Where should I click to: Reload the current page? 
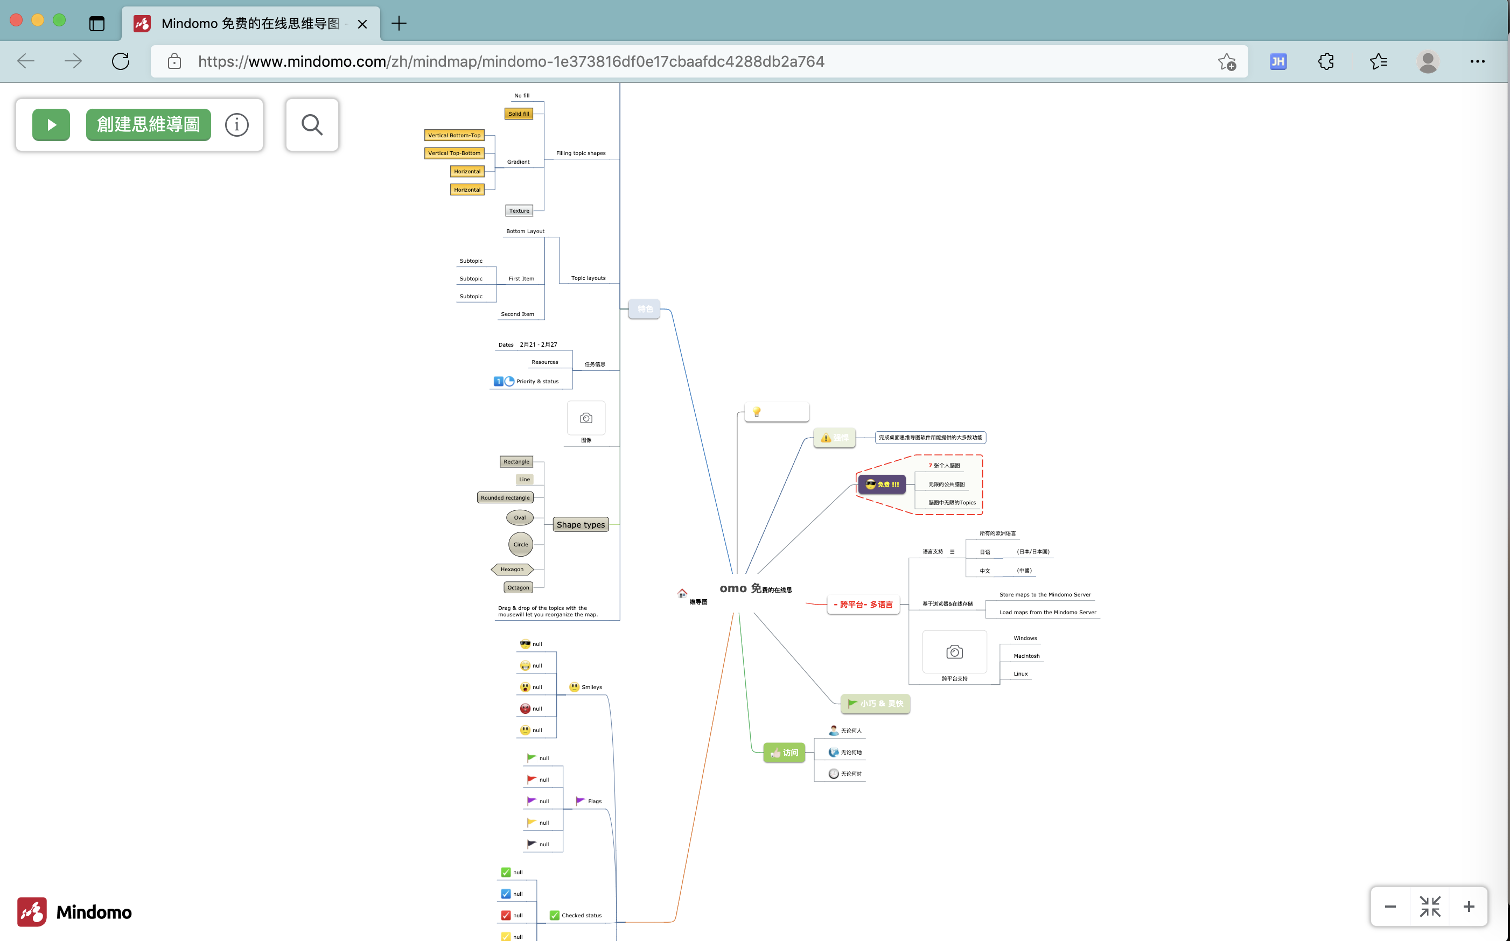[x=121, y=61]
